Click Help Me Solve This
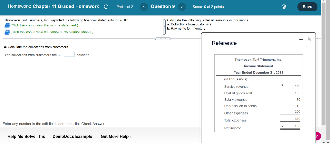Image resolution: width=330 pixels, height=143 pixels. pos(26,137)
